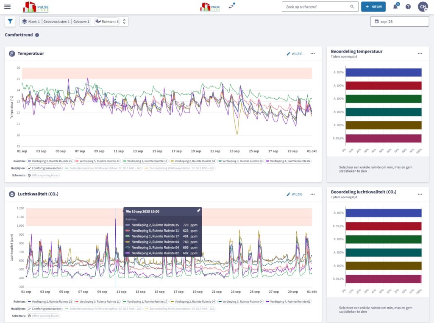Open Beoordeling luchtkwaliteit three-dots menu
Image resolution: width=434 pixels, height=323 pixels.
coord(420,194)
